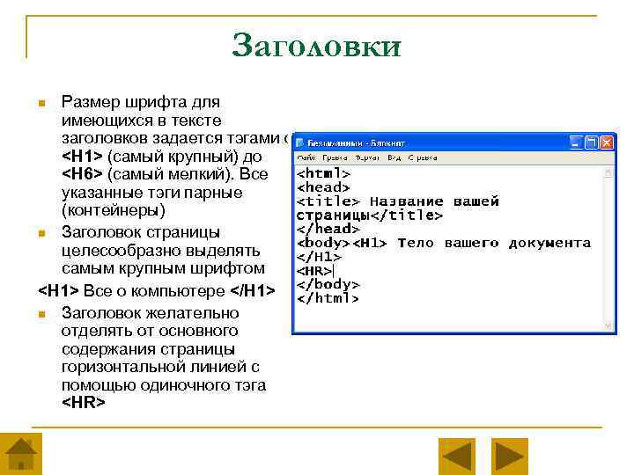
Task: Go to previous slide with left arrow
Action: tap(457, 457)
